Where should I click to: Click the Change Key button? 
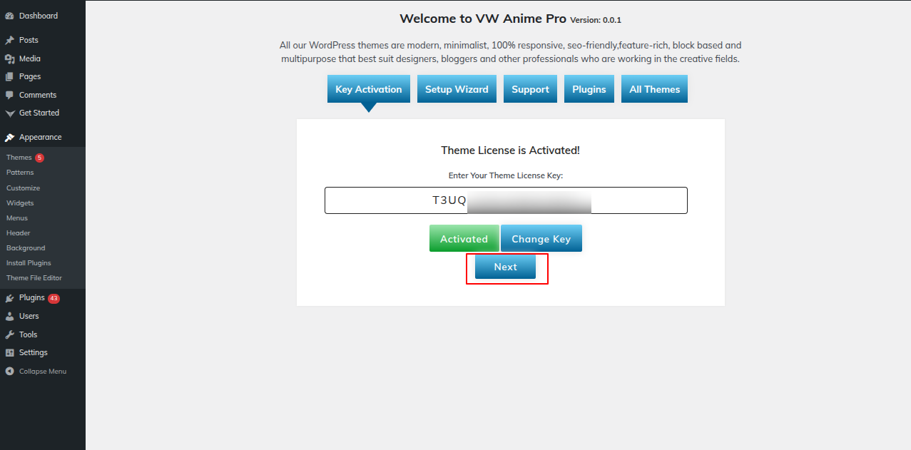(x=541, y=239)
